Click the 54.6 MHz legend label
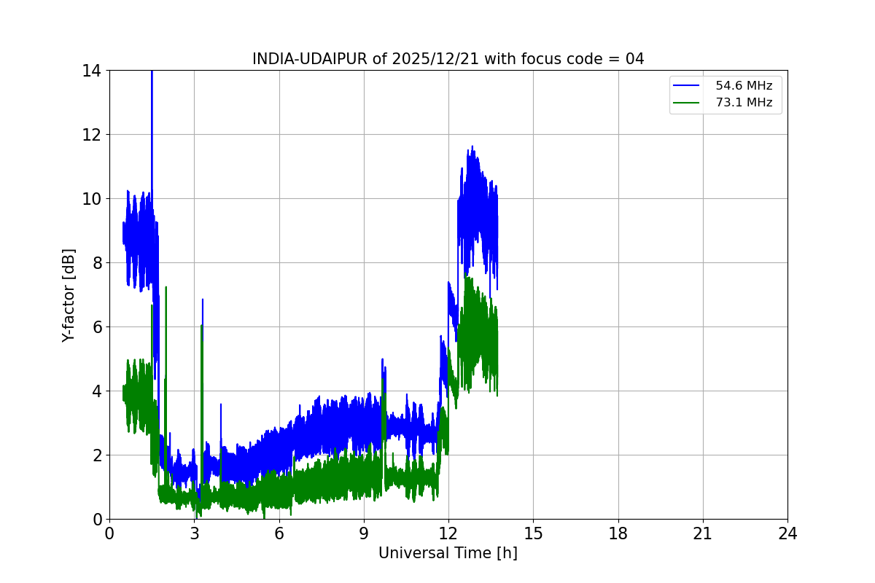The height and width of the screenshot is (583, 875). tap(744, 86)
